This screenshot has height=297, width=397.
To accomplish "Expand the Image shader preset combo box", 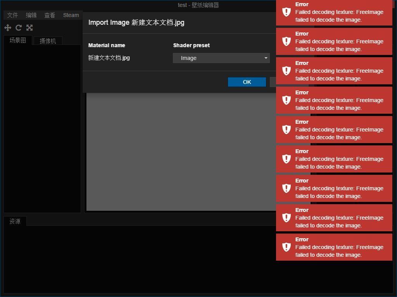I will click(221, 58).
